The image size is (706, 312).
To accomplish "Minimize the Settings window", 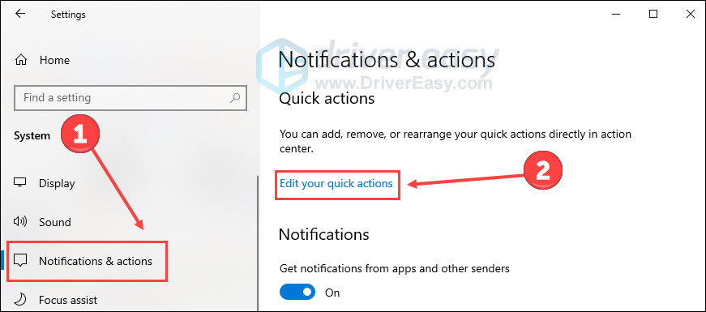I will point(616,14).
